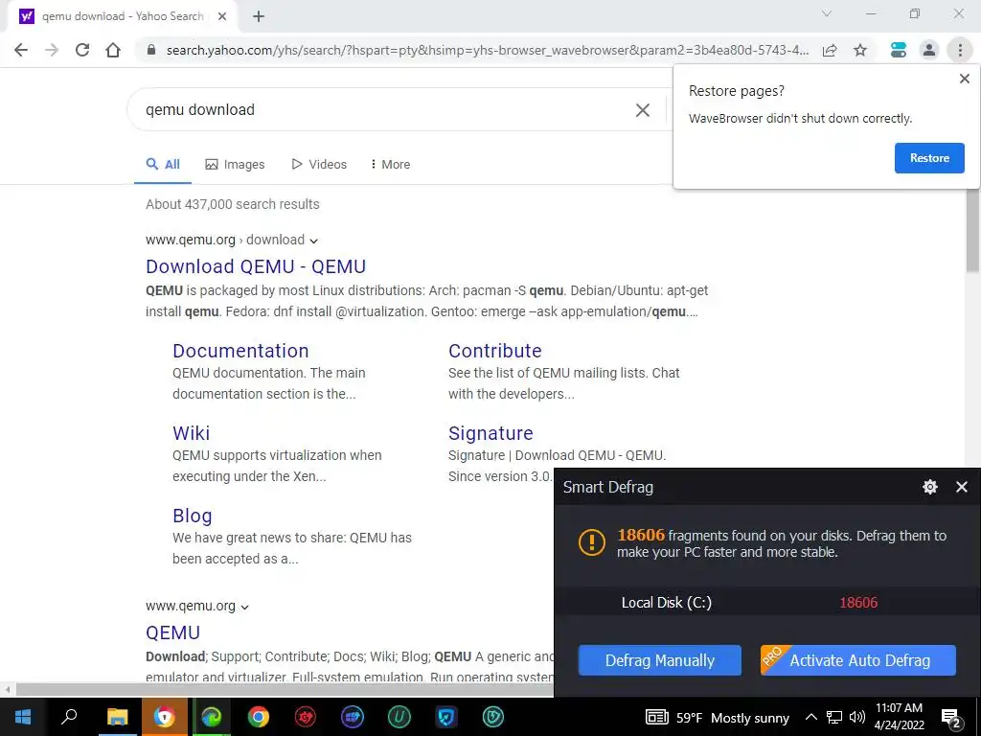Expand www.qemu.org › download result dropdown

(x=313, y=241)
